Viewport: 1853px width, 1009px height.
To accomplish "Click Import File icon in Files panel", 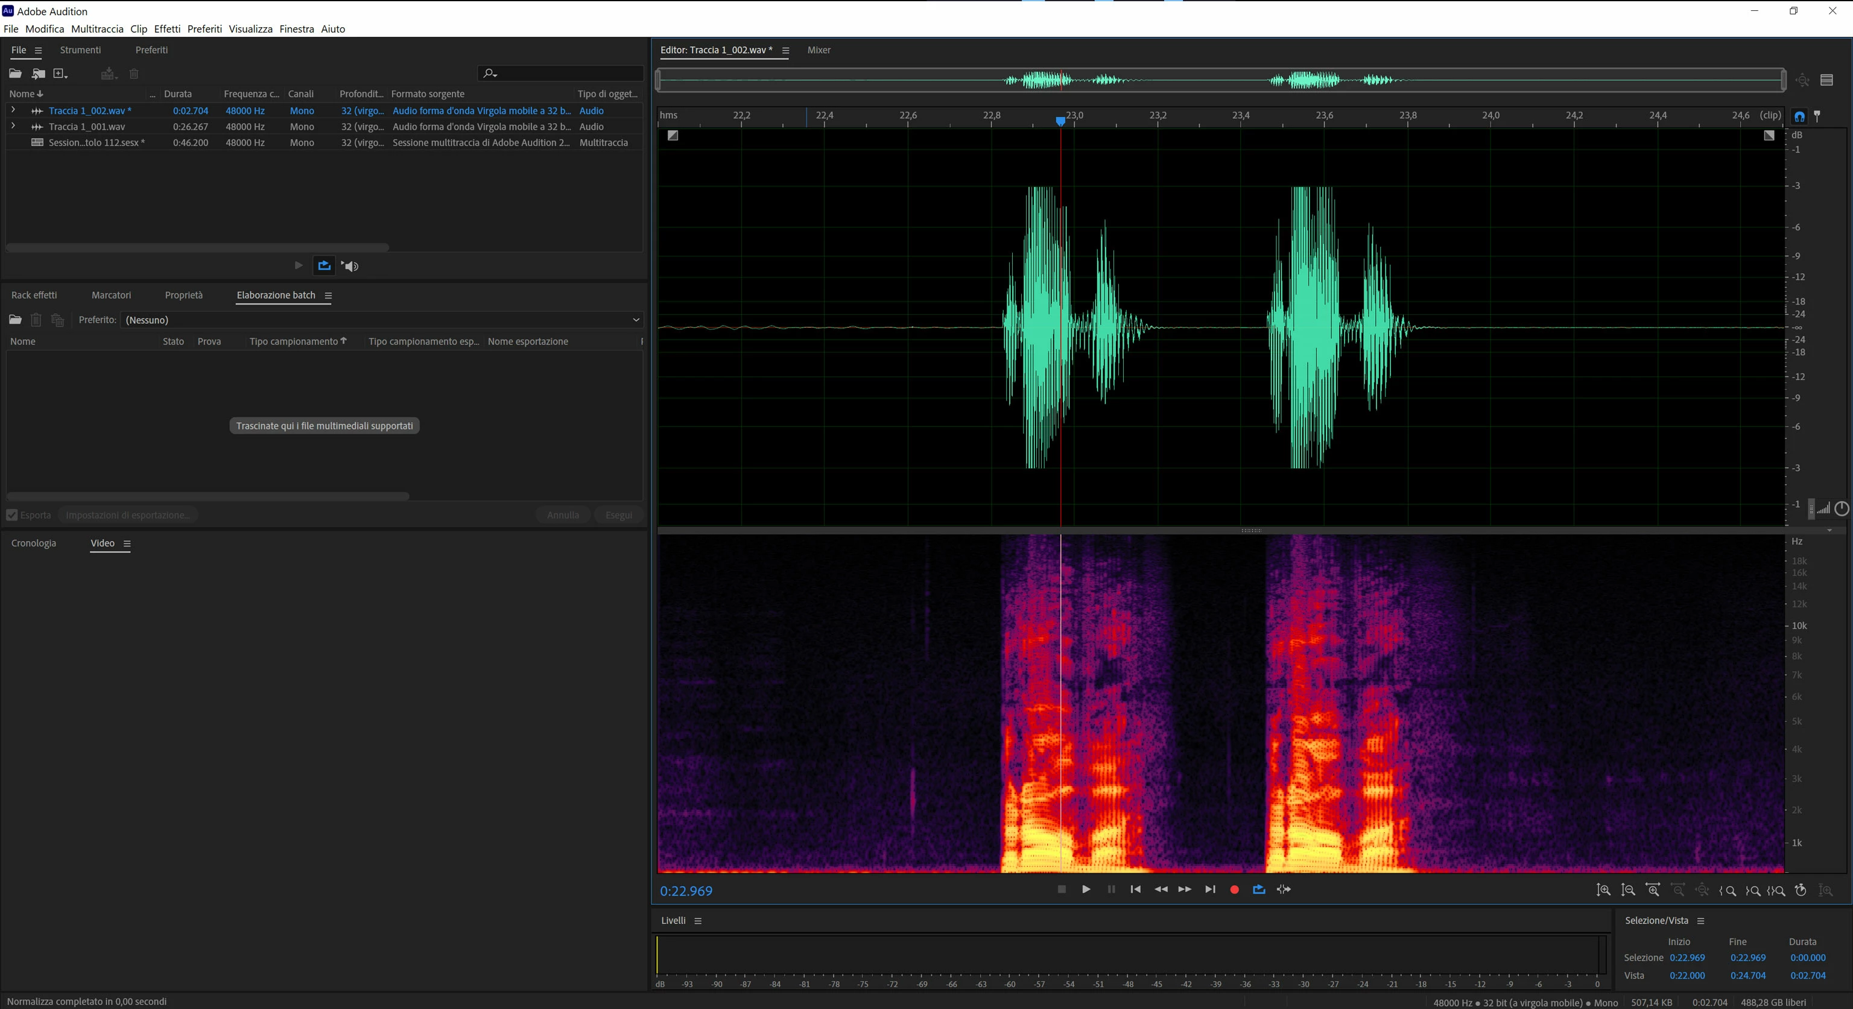I will [38, 74].
